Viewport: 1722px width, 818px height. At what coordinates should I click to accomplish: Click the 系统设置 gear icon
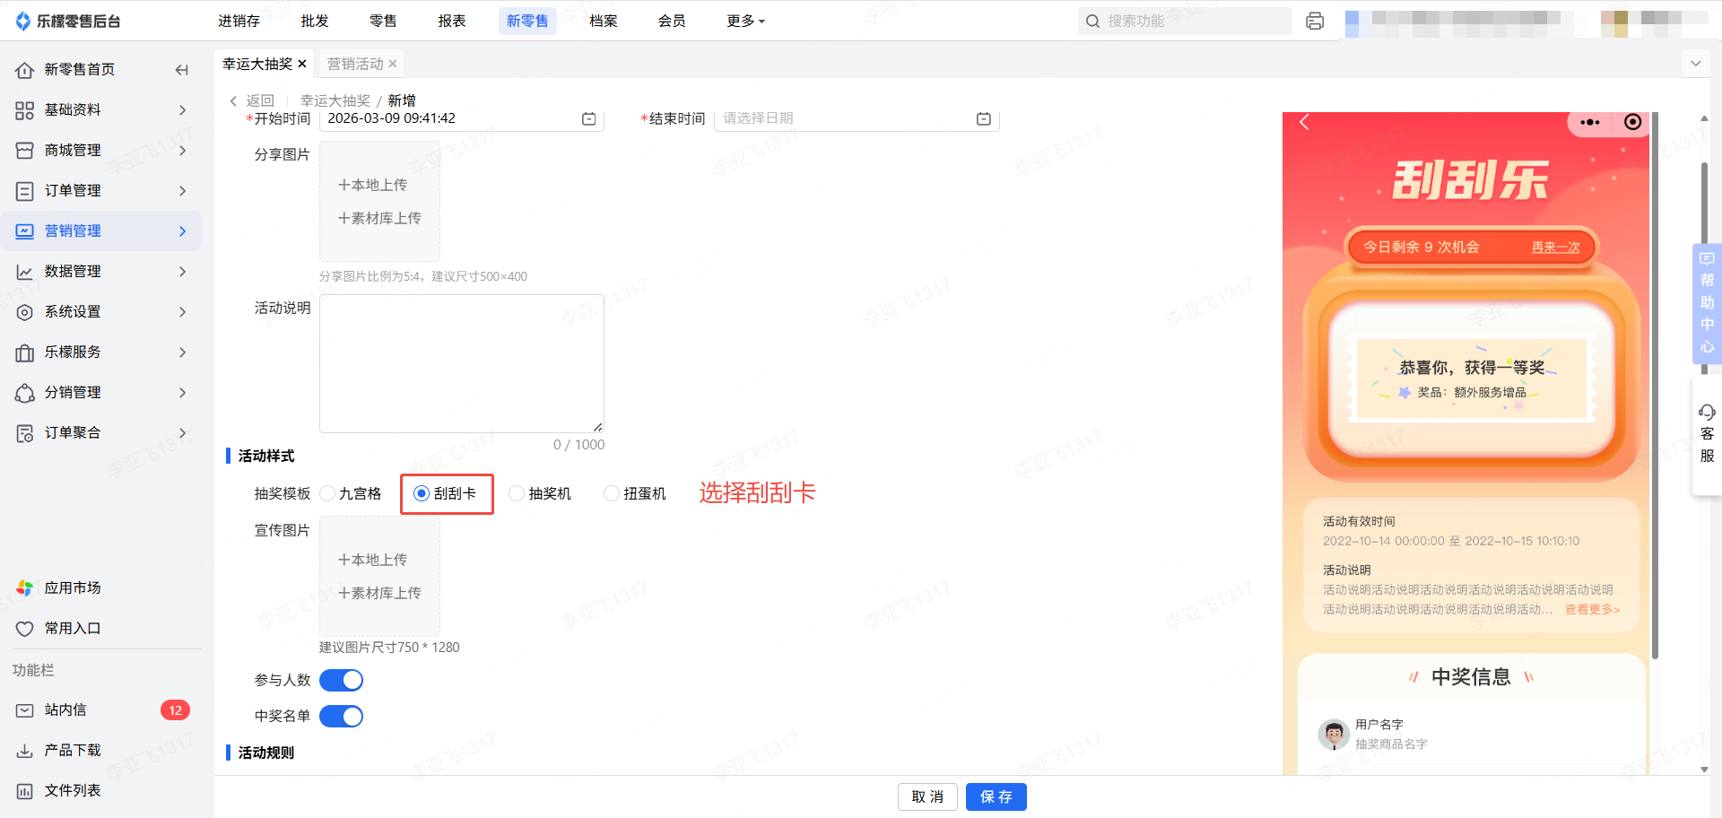[24, 312]
